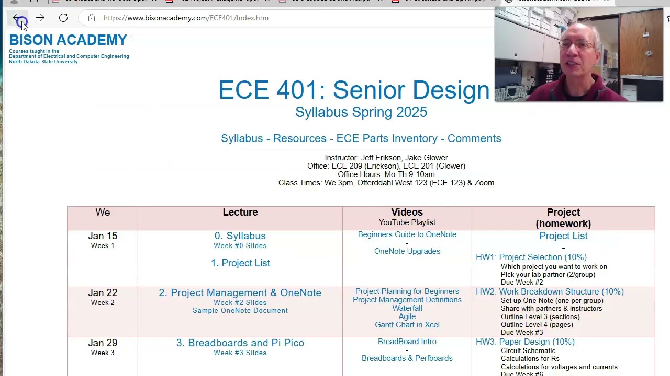The height and width of the screenshot is (376, 670).
Task: Click the 'Syllabus Spring 2025' subtitle
Action: 361,112
